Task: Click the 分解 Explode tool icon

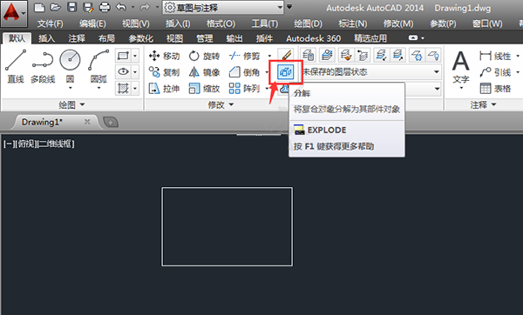Action: pyautogui.click(x=286, y=72)
